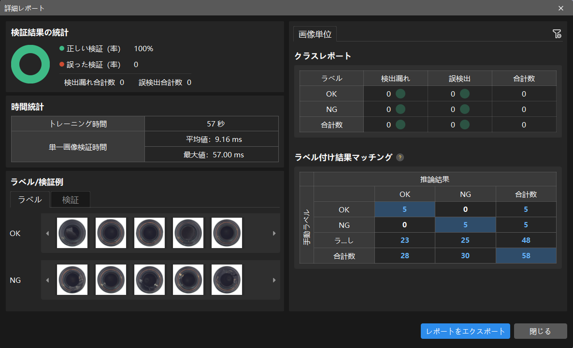Open the fifth OK thumbnail image

(227, 233)
